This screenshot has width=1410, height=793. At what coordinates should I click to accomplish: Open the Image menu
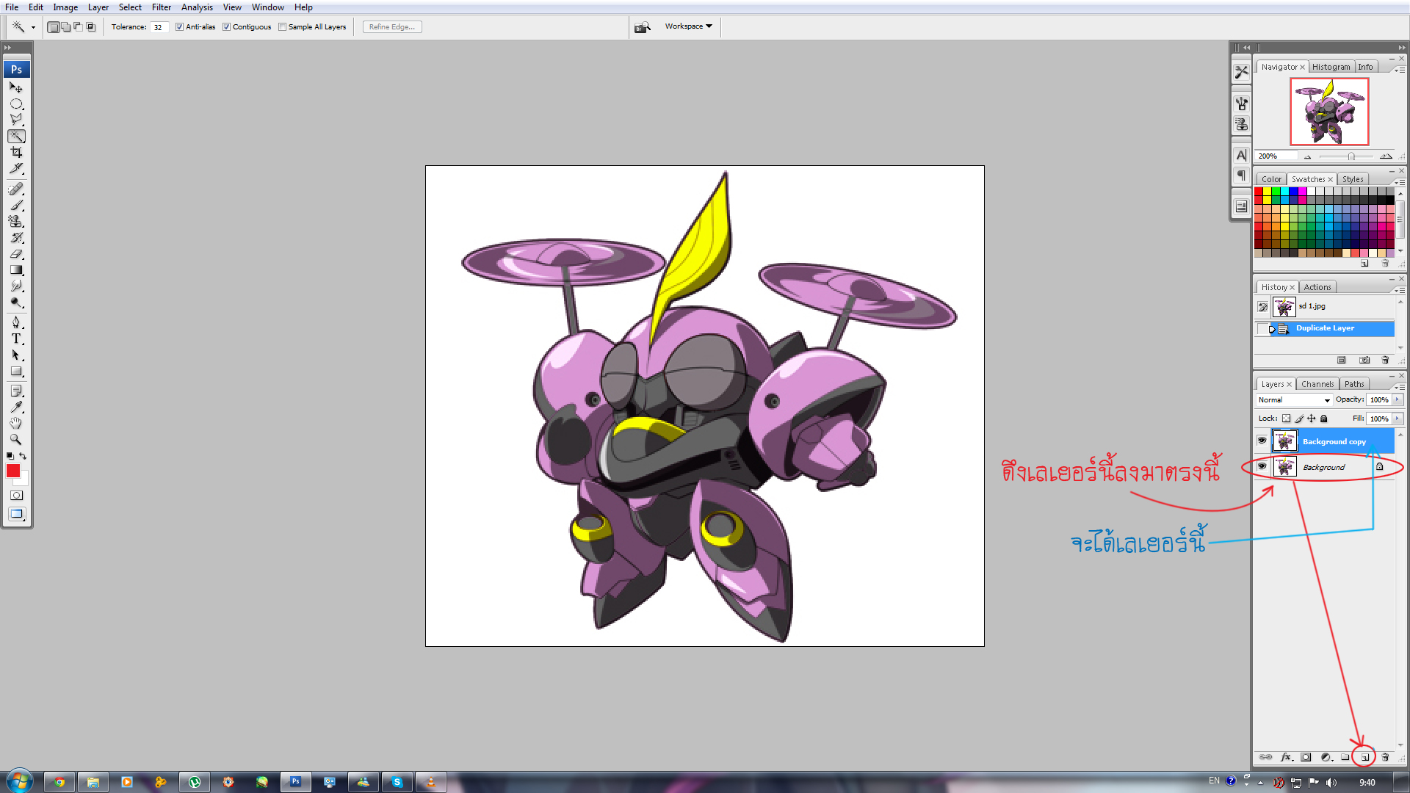65,7
